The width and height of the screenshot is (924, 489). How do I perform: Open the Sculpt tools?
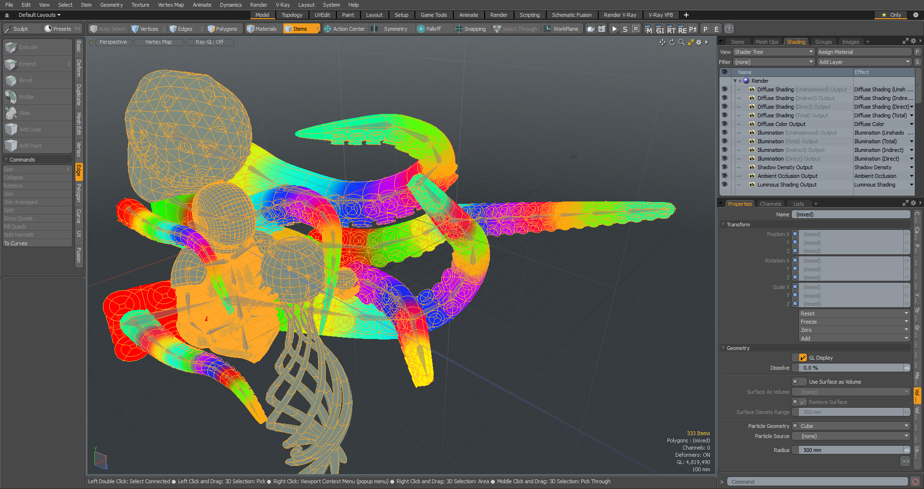tap(21, 29)
